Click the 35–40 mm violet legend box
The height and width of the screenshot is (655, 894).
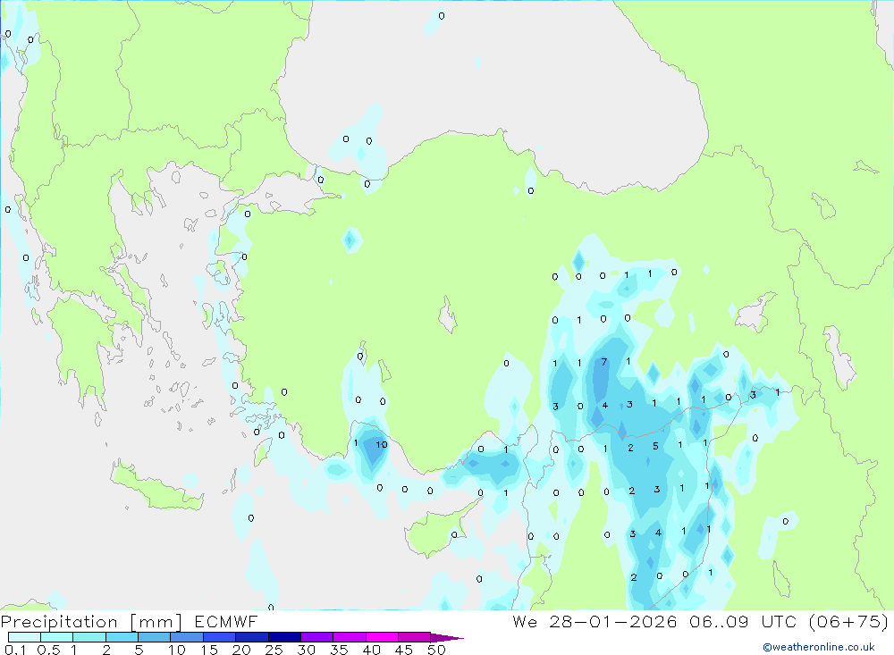[x=349, y=637]
